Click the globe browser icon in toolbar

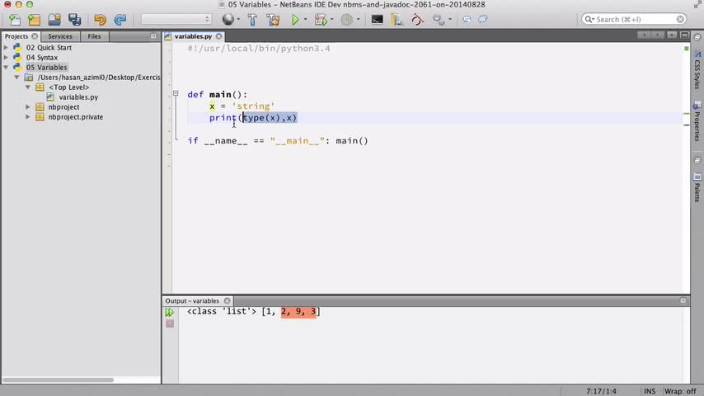point(228,19)
